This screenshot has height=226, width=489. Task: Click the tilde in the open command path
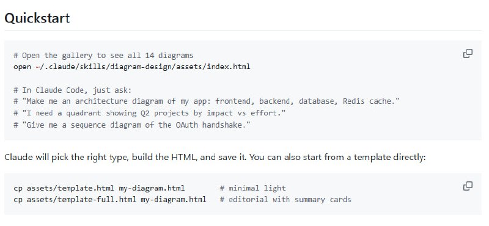pos(37,67)
